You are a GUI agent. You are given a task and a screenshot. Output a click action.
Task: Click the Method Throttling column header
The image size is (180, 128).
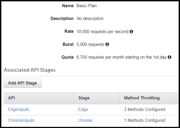coord(142,98)
